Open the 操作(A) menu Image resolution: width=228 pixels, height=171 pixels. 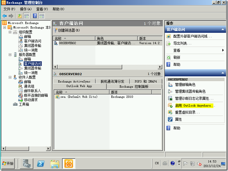coord(26,9)
